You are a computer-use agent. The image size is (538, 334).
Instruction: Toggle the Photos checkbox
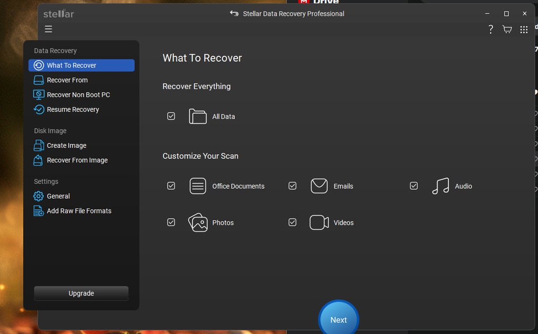point(171,222)
